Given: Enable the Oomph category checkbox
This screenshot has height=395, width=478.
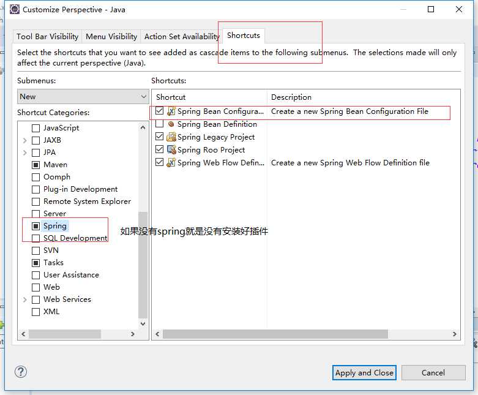Looking at the screenshot, I should 35,177.
